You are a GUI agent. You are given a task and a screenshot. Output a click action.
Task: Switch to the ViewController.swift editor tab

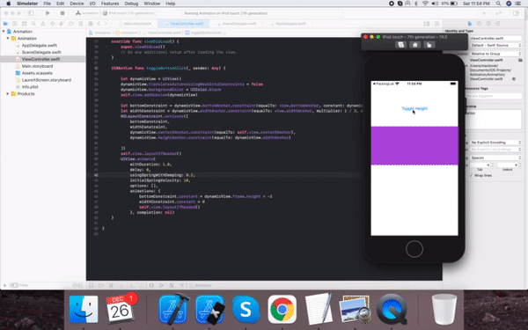point(184,24)
